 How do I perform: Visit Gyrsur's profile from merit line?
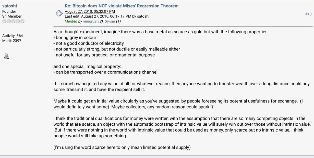click(x=110, y=21)
